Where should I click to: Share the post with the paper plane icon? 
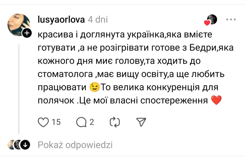[x=141, y=122]
